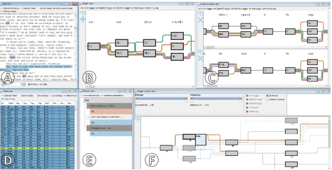Click the X icon beside the upper compare graph
This screenshot has height=170, width=332.
tap(200, 20)
